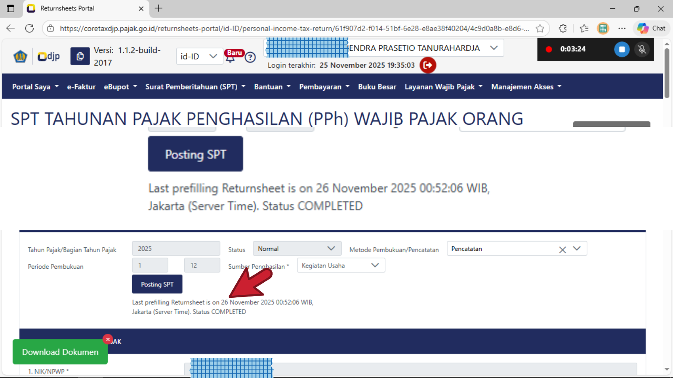
Task: Click the Tahun Pajak 2025 field
Action: click(176, 249)
